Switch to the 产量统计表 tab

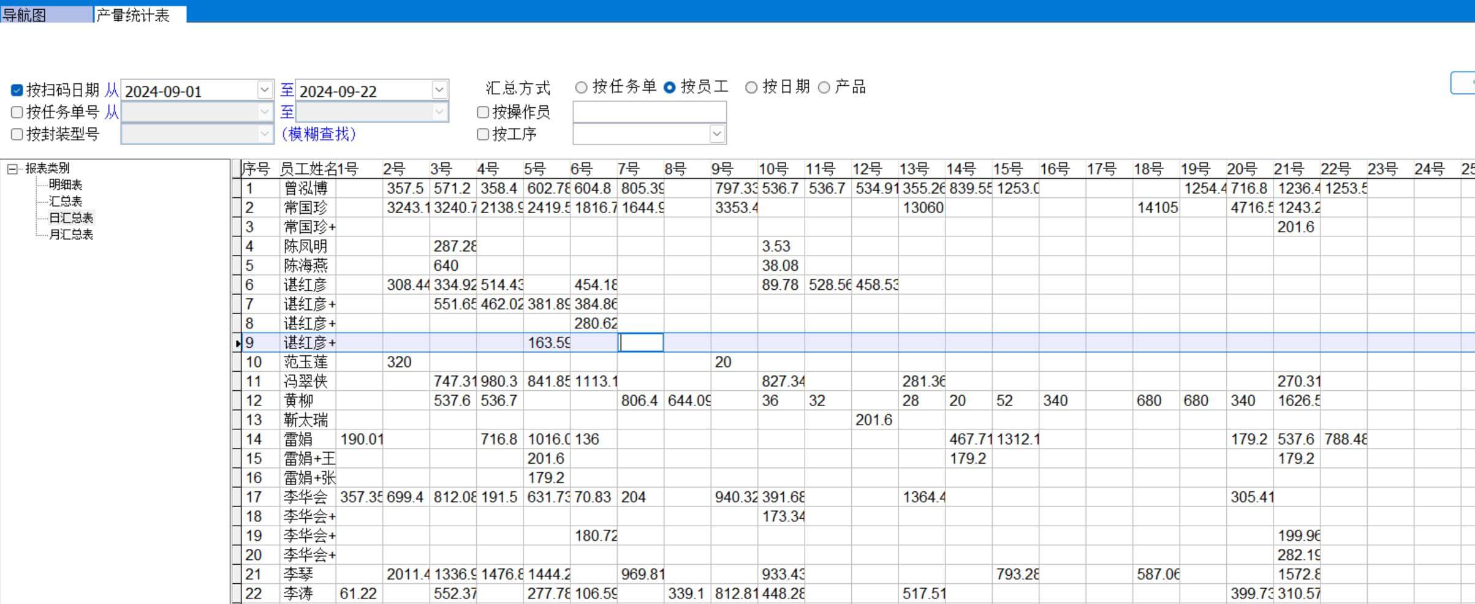133,15
